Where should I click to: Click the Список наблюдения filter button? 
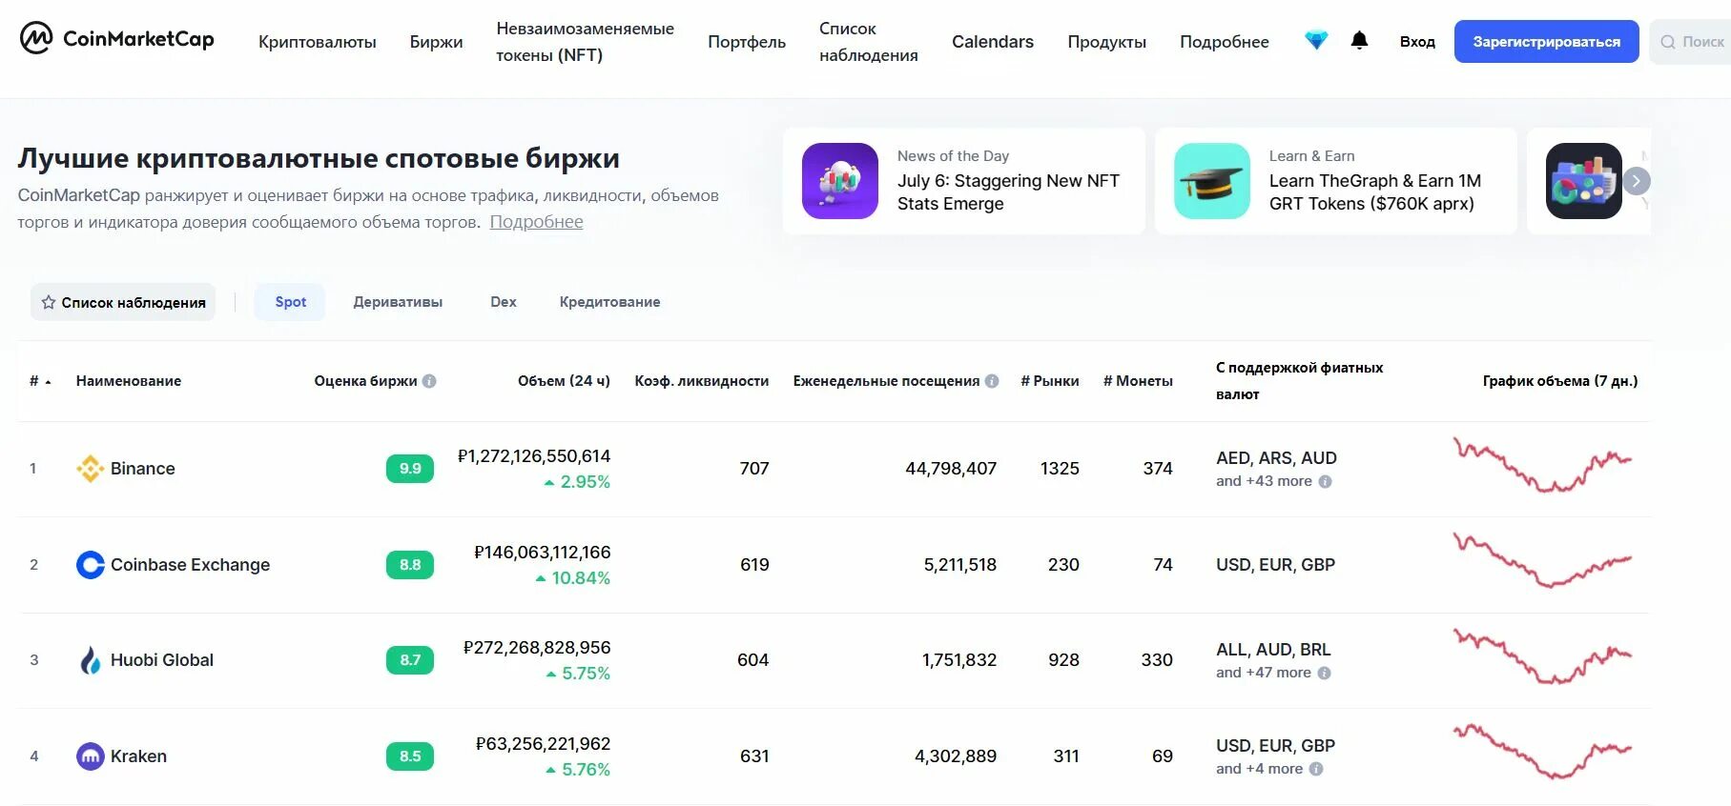(123, 302)
